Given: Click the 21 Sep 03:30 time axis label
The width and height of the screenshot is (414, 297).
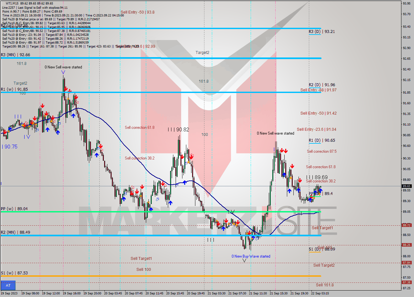Looking at the screenshot, I should point(216,293).
